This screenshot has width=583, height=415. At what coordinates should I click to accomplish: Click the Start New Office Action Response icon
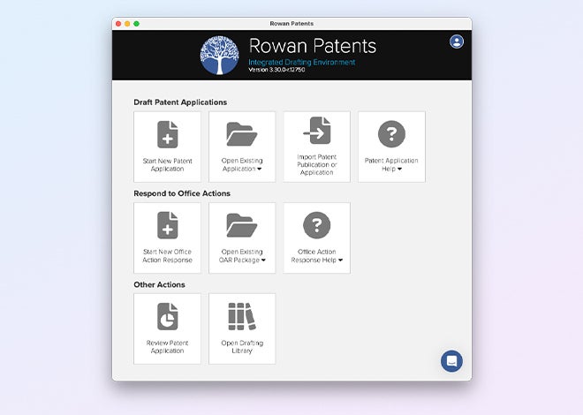[x=167, y=225]
